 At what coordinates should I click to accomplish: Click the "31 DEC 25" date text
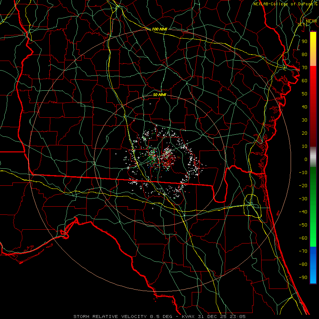click(x=213, y=317)
